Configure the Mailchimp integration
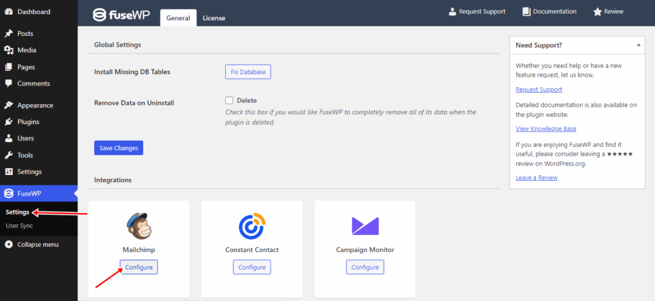The width and height of the screenshot is (655, 301). 139,267
